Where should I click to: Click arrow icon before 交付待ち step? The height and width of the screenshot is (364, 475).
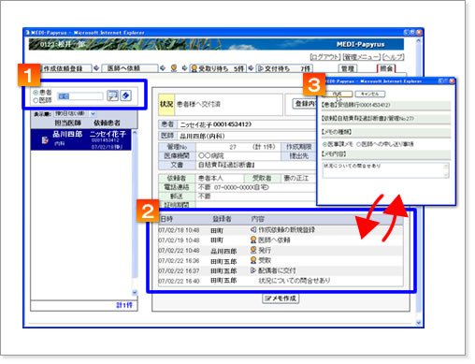coord(251,68)
